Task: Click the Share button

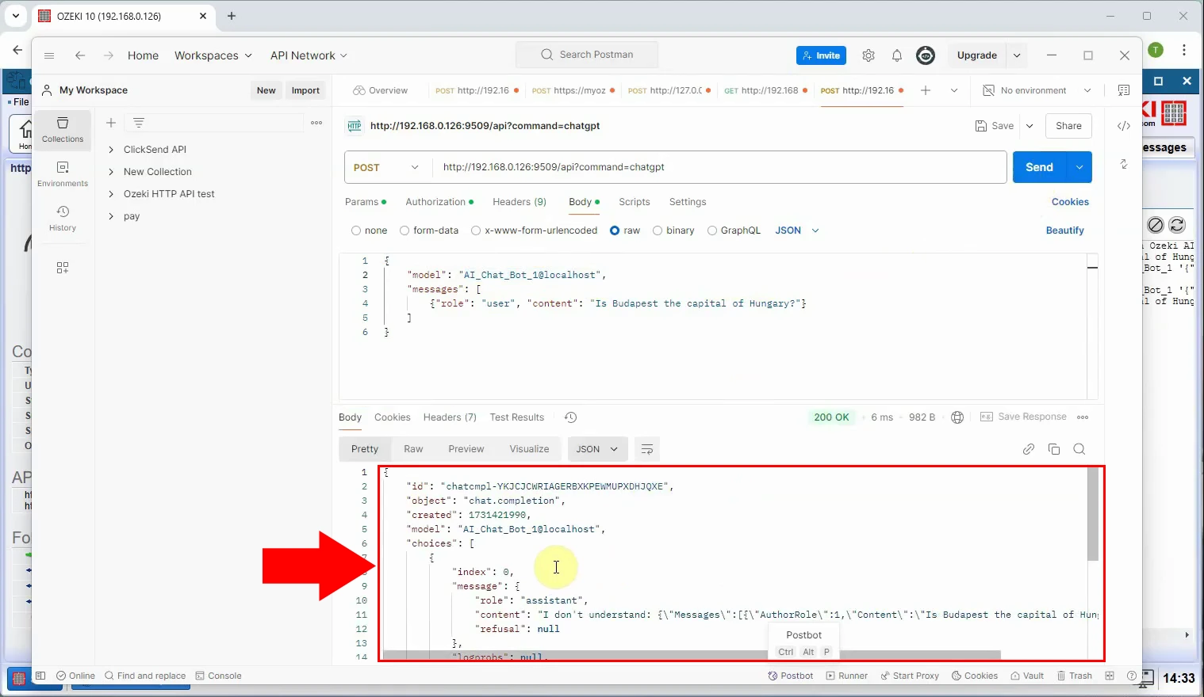Action: 1068,126
